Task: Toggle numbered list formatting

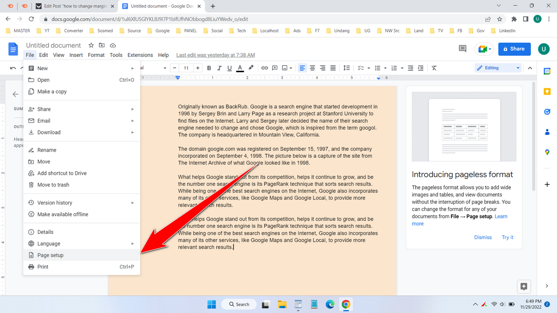Action: pos(395,68)
